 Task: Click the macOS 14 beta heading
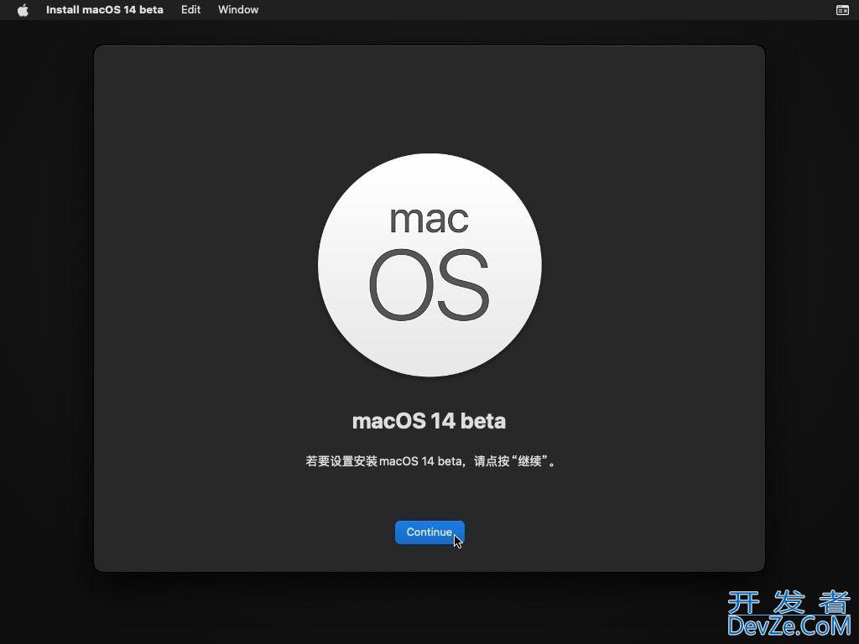(x=429, y=421)
